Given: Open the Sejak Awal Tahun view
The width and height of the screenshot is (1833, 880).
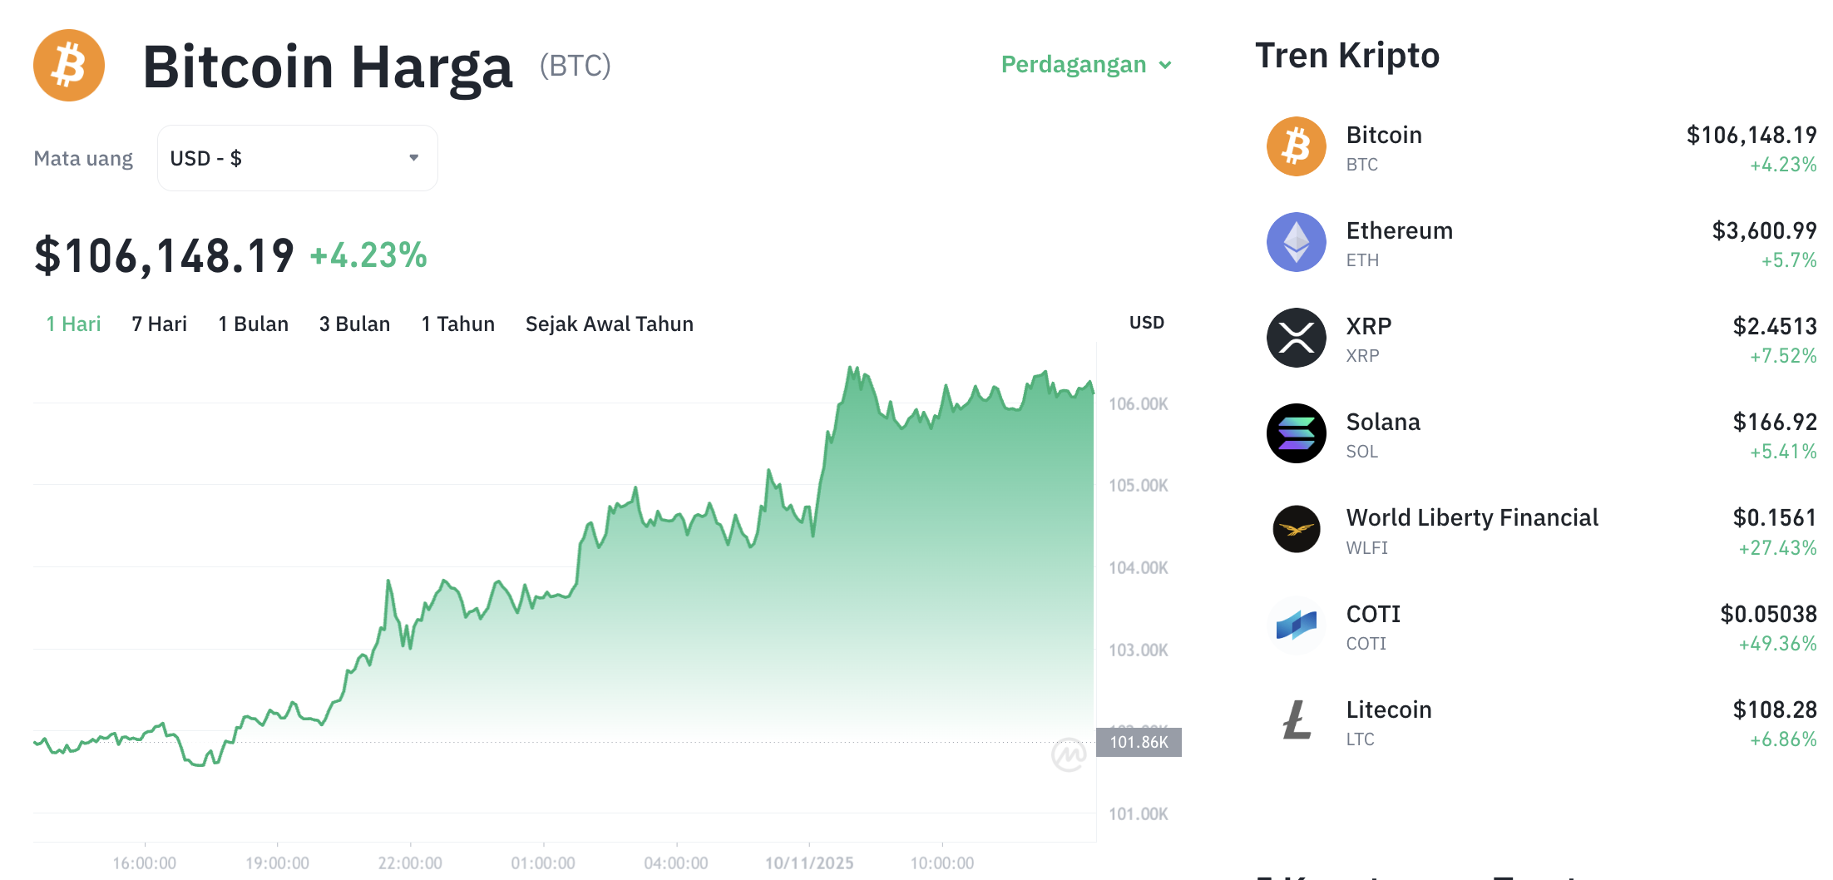Looking at the screenshot, I should tap(609, 324).
